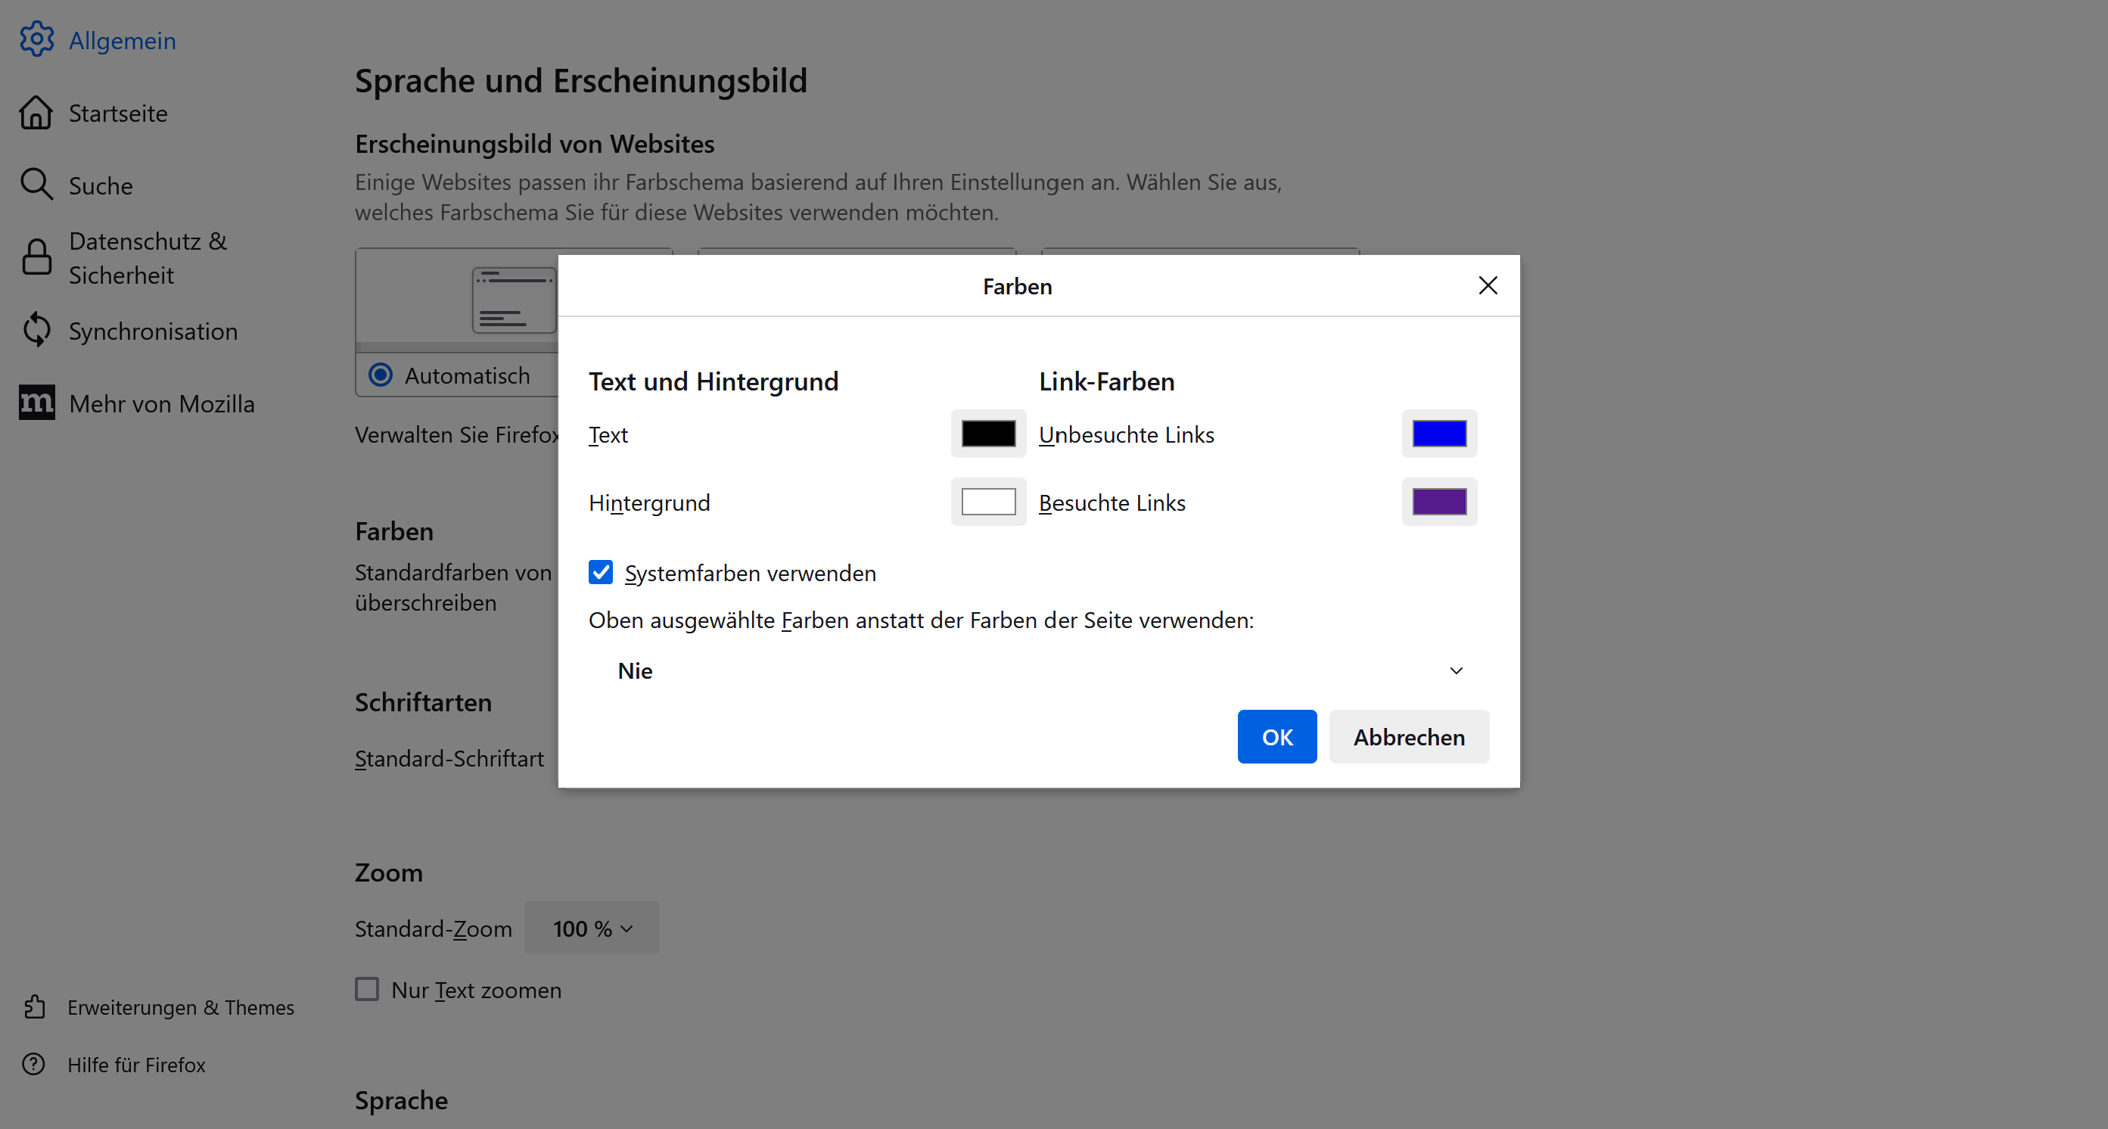Image resolution: width=2108 pixels, height=1129 pixels.
Task: Click the Synchronisation arrows icon
Action: point(36,331)
